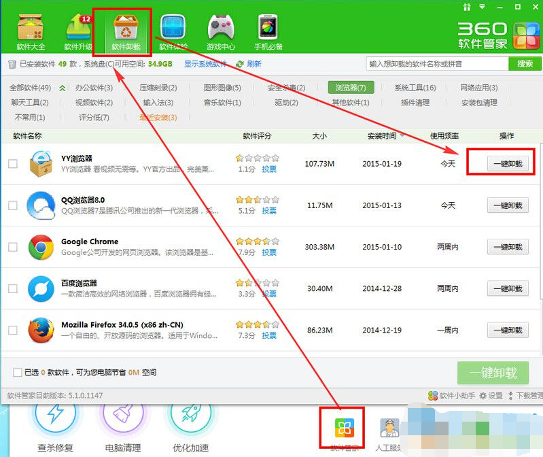Open 下载管理 in status bar
The height and width of the screenshot is (457, 543).
[x=525, y=395]
